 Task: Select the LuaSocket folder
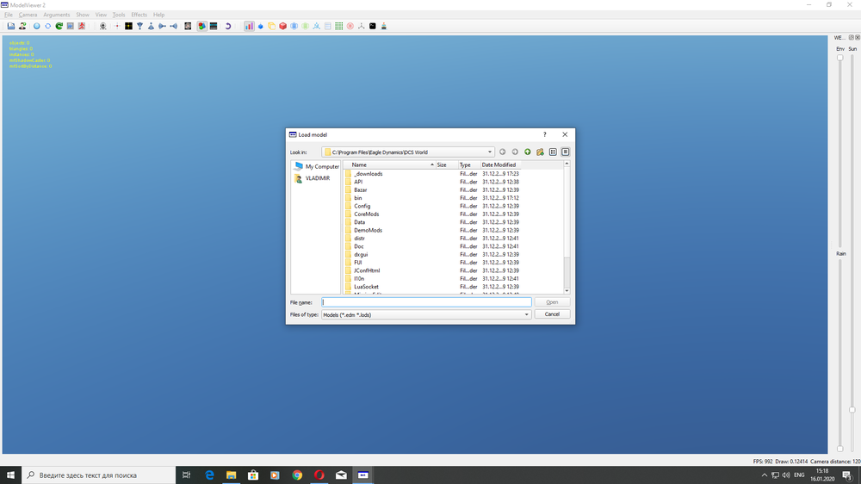pos(366,287)
